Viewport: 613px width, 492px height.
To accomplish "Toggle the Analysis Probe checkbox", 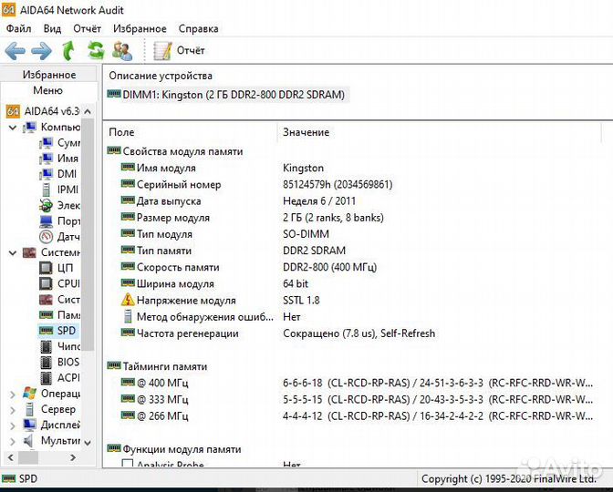I will (128, 464).
